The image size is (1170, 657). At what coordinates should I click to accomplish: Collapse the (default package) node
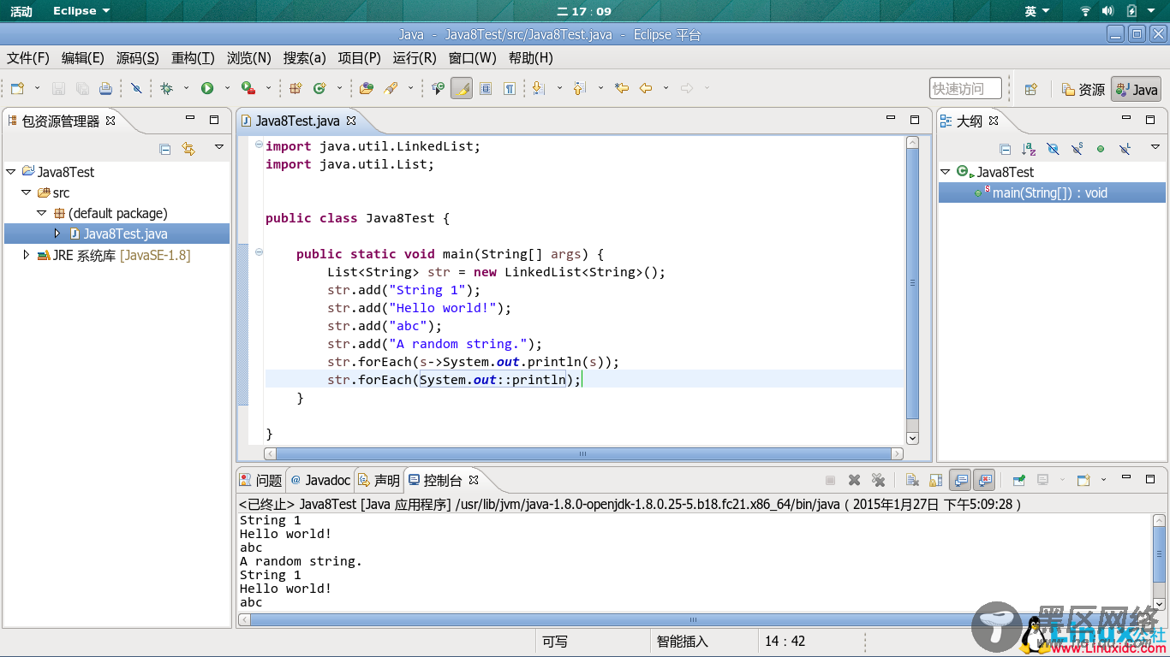pyautogui.click(x=42, y=213)
